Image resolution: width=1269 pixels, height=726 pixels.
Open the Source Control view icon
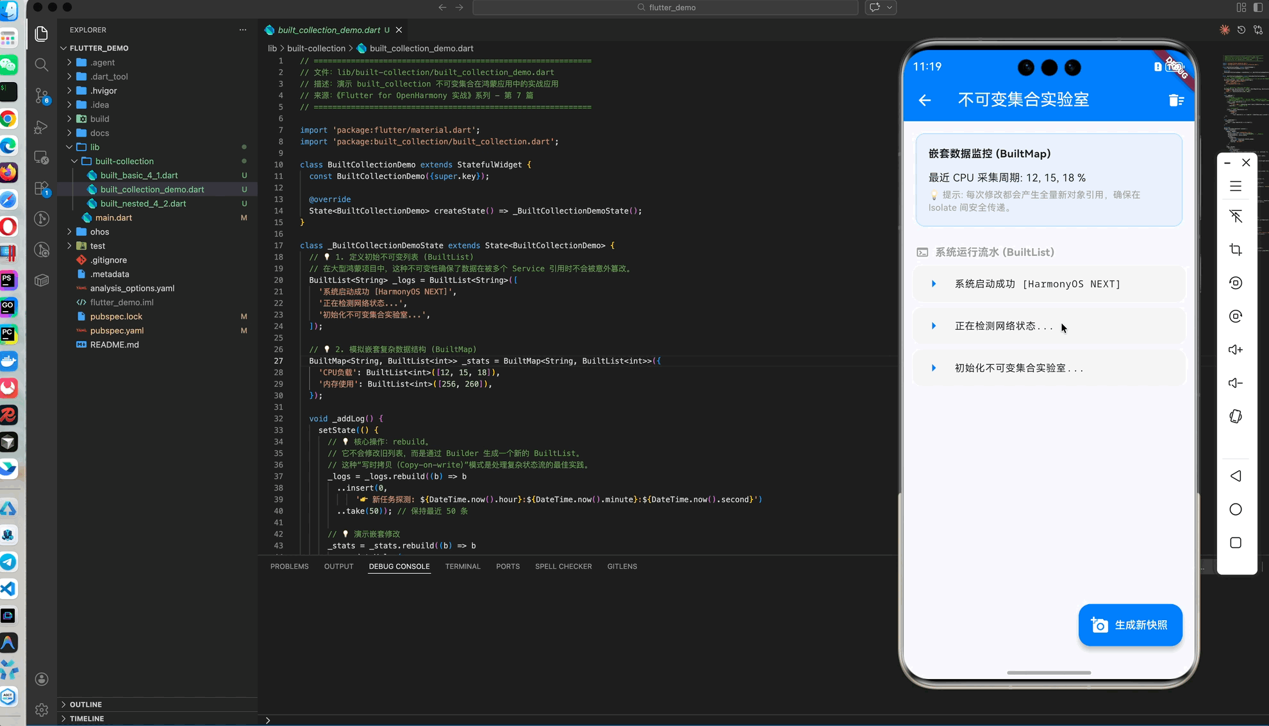pyautogui.click(x=42, y=96)
